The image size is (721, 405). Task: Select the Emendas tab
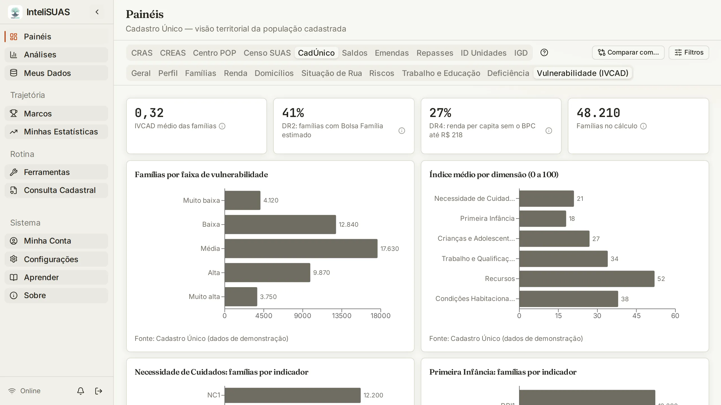[392, 53]
